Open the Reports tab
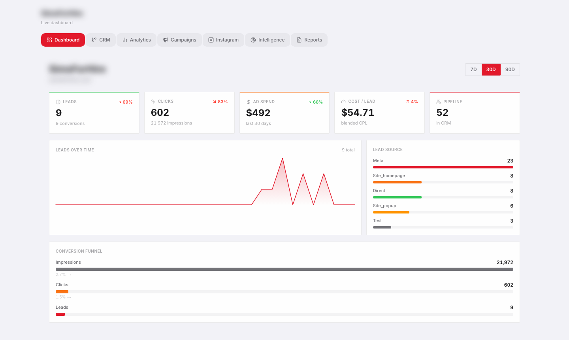 pyautogui.click(x=309, y=40)
